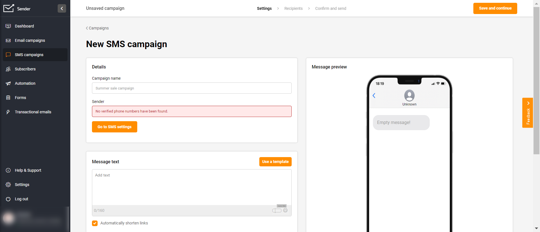Focus the Campaign name input field
This screenshot has height=232, width=540.
(x=192, y=88)
